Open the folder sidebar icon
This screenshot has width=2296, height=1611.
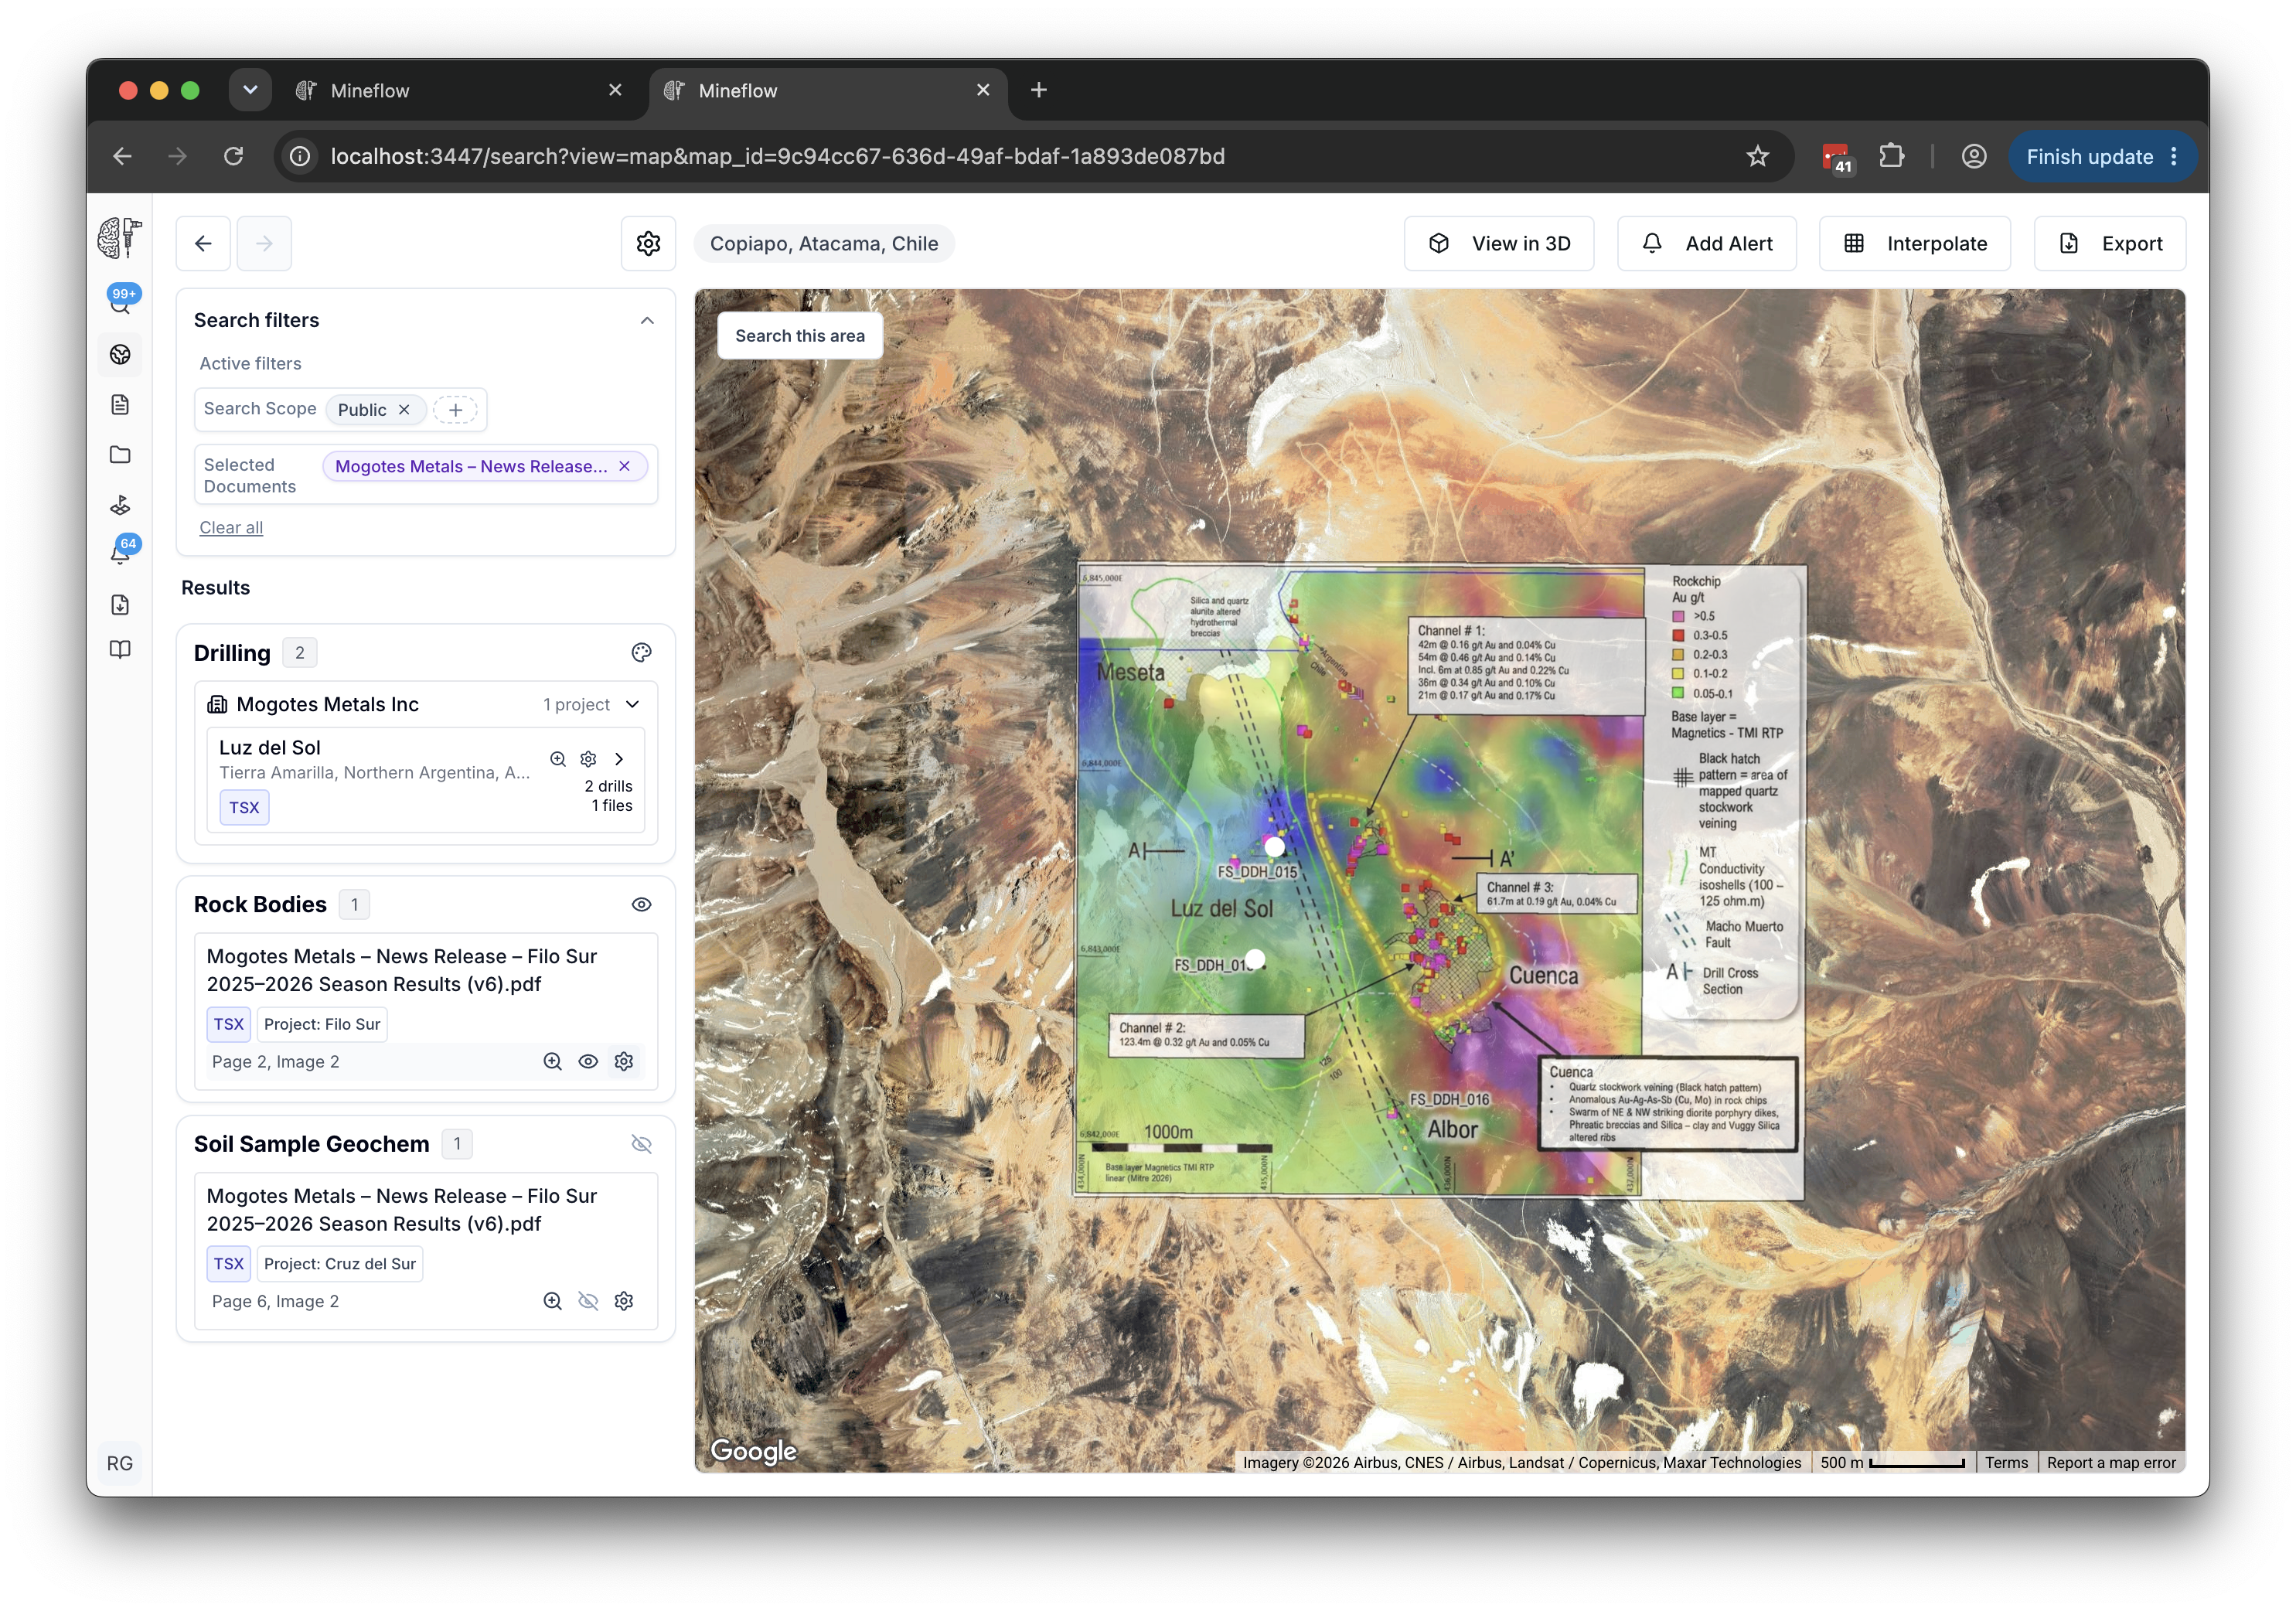[x=120, y=455]
